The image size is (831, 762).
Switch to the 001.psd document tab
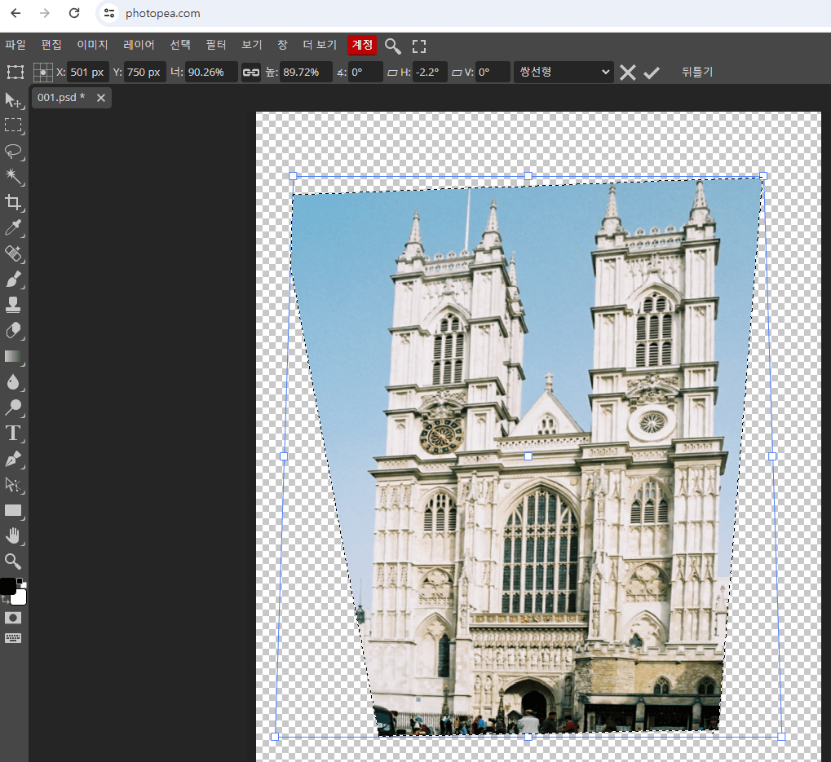click(61, 98)
